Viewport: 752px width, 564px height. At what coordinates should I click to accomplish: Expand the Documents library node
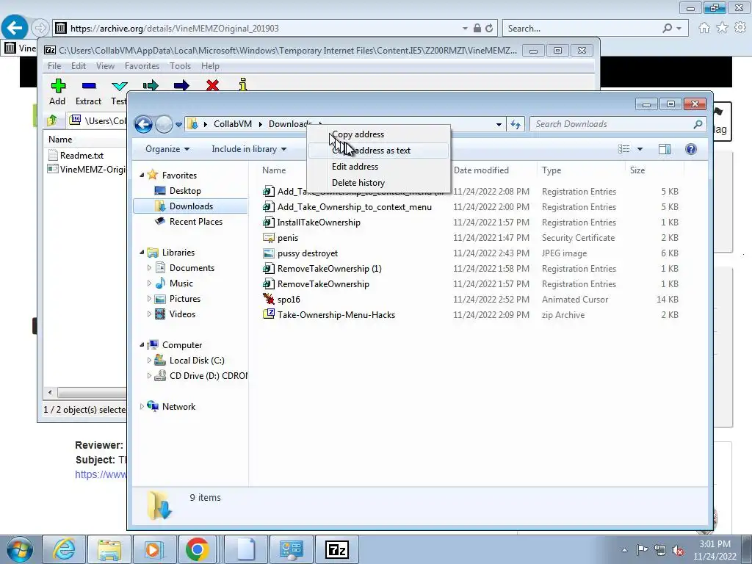pyautogui.click(x=149, y=267)
